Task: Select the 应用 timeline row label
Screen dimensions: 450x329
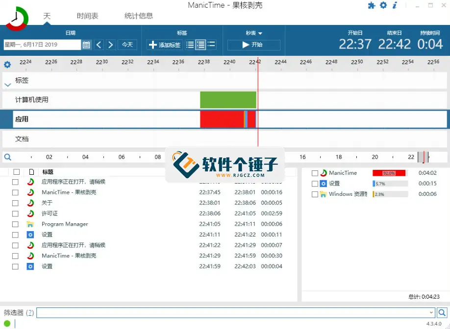Action: [x=22, y=119]
